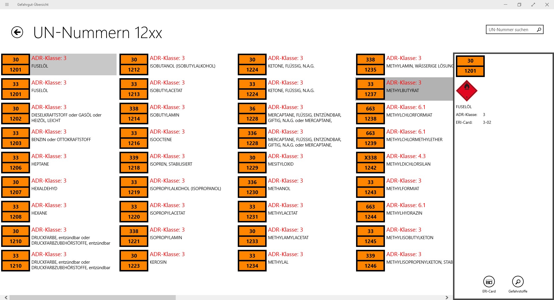Open the METHYLISOPROPENYLKETON entry
Image resolution: width=554 pixels, height=300 pixels.
[405, 261]
